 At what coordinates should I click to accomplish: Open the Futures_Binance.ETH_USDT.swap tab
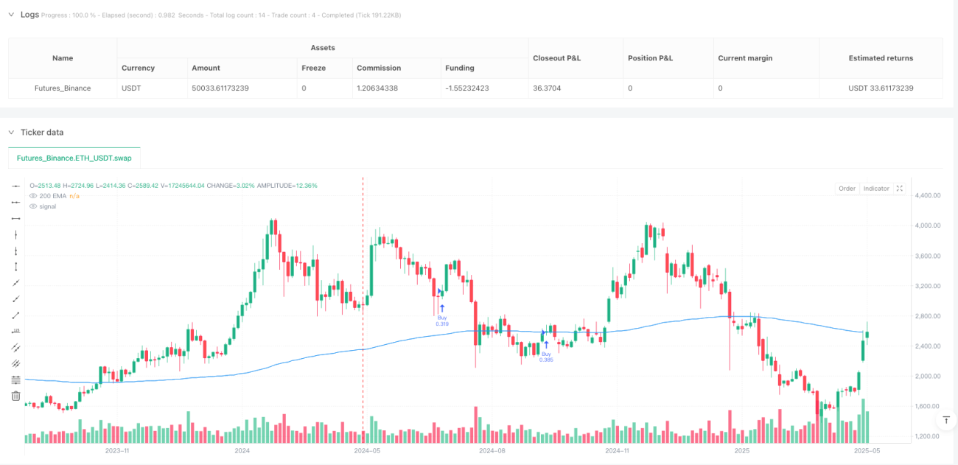coord(74,158)
